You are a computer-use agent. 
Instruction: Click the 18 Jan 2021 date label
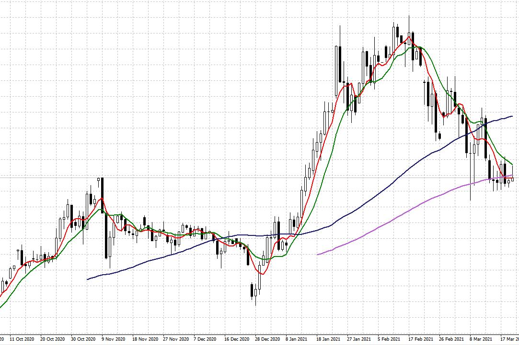pyautogui.click(x=328, y=339)
